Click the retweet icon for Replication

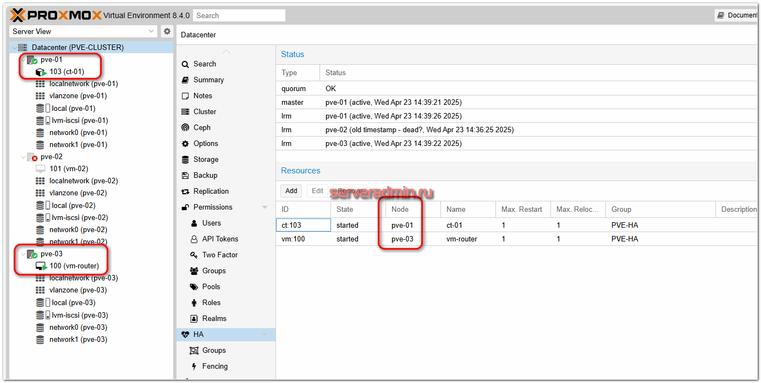185,191
